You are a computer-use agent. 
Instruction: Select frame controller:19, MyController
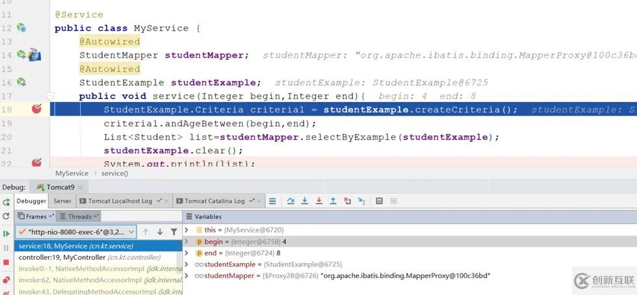98,257
